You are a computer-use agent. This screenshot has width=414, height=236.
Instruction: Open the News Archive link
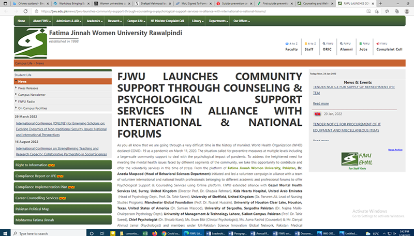point(395,150)
